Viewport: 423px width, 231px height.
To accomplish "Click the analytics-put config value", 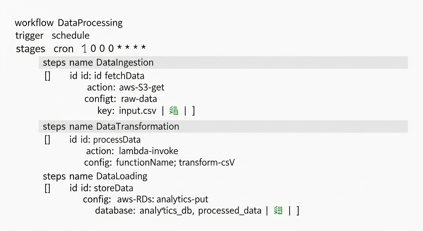I will (182, 199).
